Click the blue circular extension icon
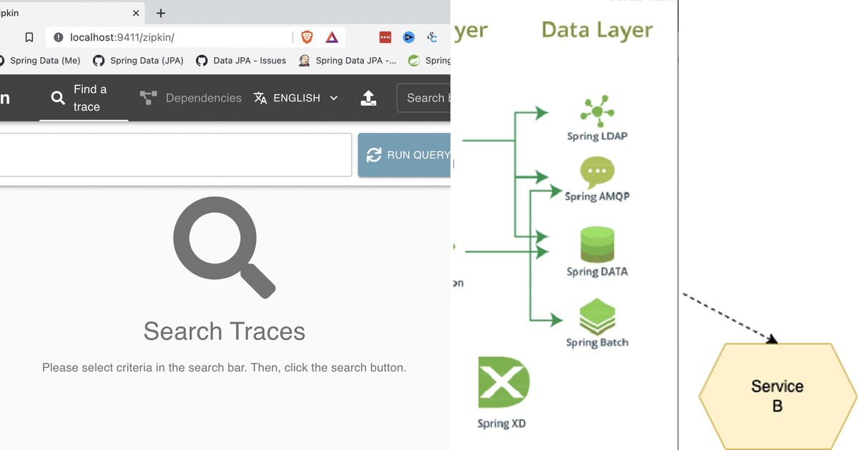Viewport: 858px width, 450px height. [408, 36]
